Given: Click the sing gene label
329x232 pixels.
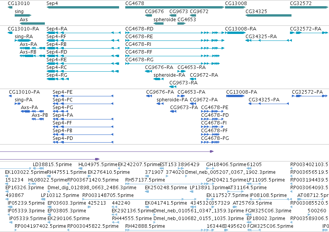Looking at the screenshot, I should click(19, 12).
